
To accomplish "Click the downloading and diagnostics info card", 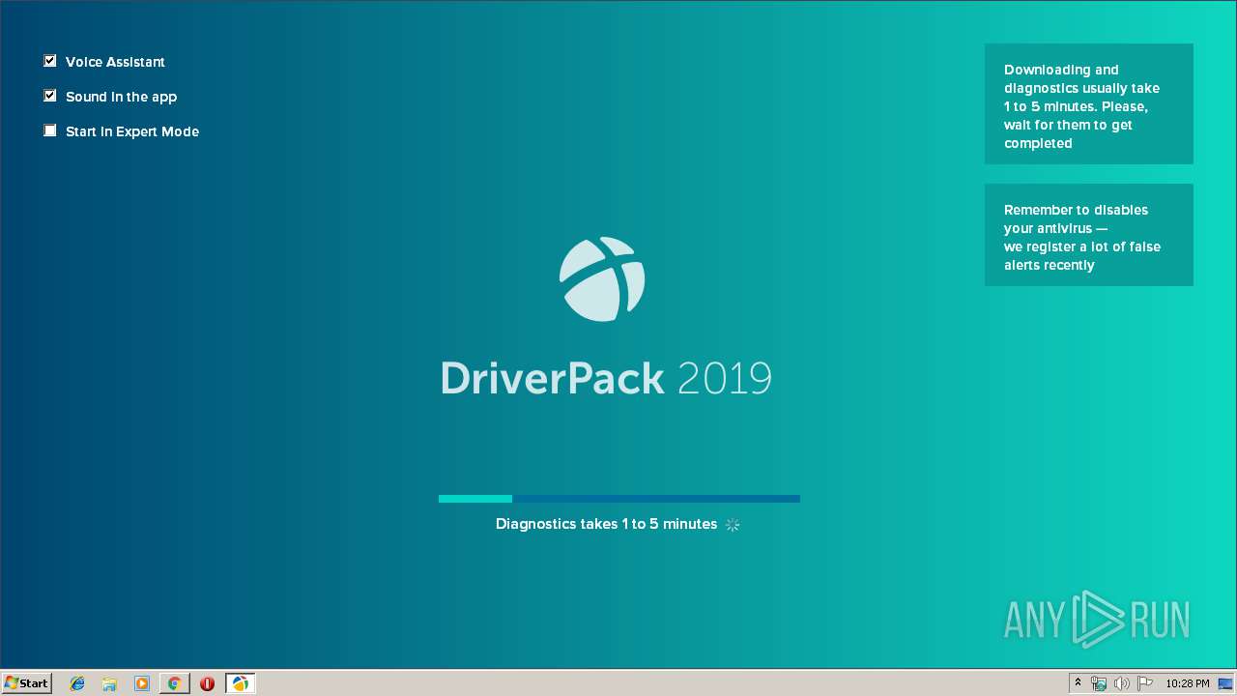I will (x=1089, y=103).
